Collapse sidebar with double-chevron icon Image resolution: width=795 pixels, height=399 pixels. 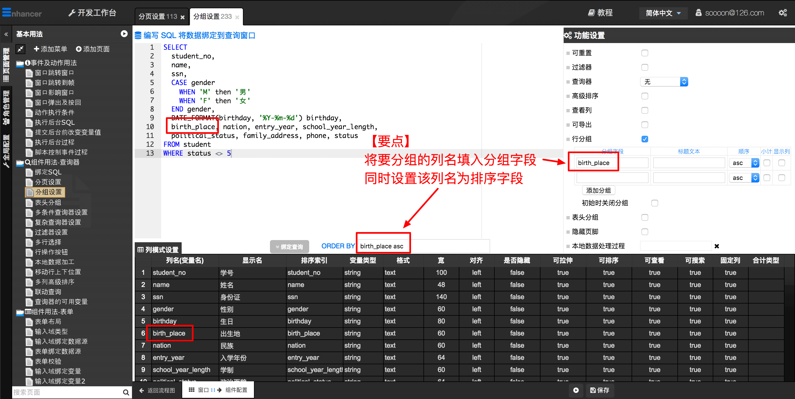[6, 34]
